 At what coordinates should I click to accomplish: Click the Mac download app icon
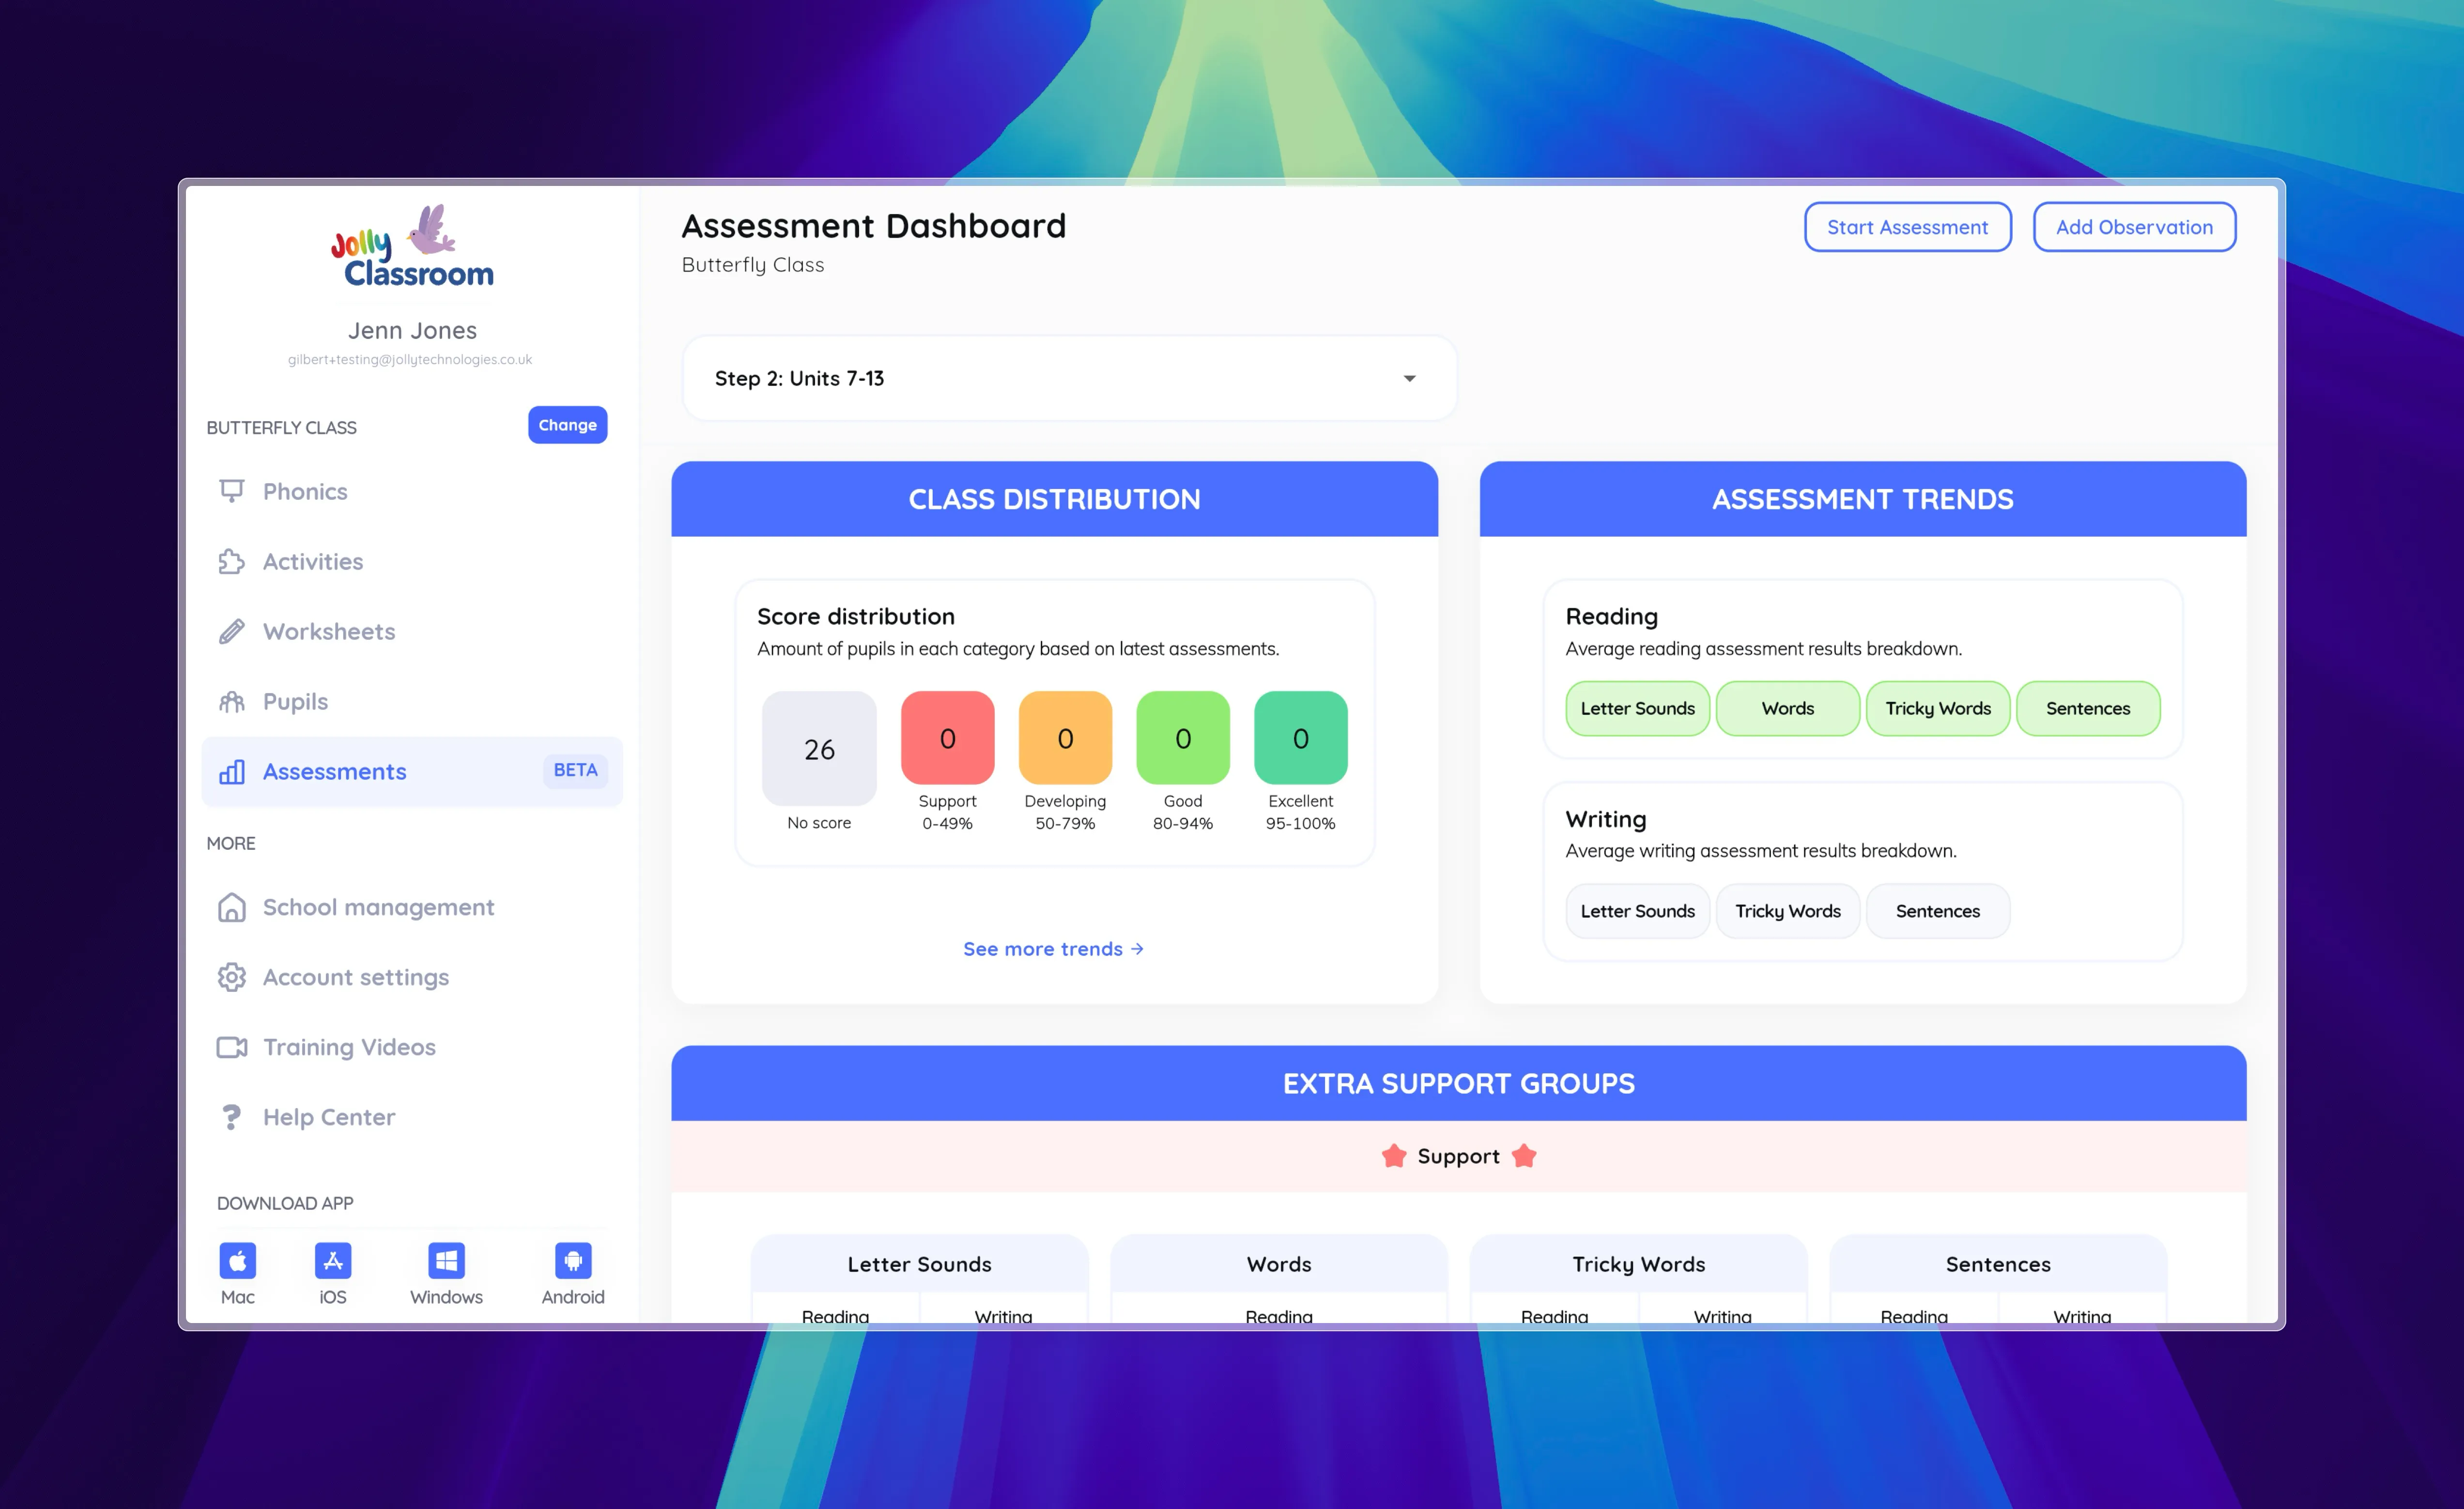click(237, 1260)
